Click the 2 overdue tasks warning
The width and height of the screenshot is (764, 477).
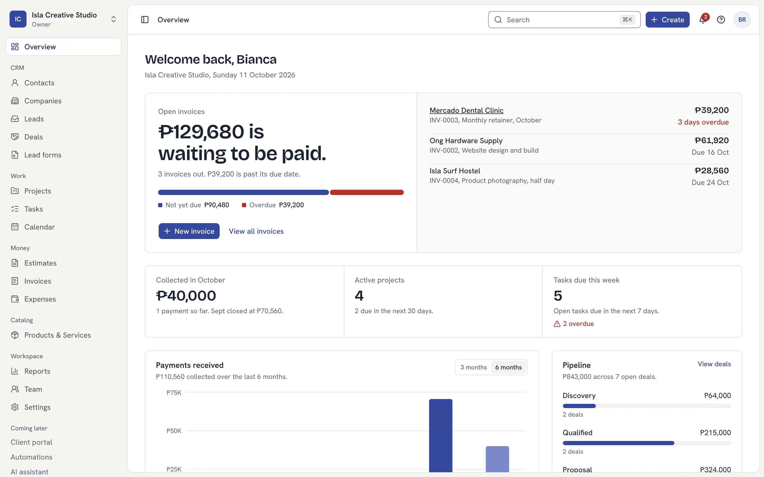click(574, 324)
